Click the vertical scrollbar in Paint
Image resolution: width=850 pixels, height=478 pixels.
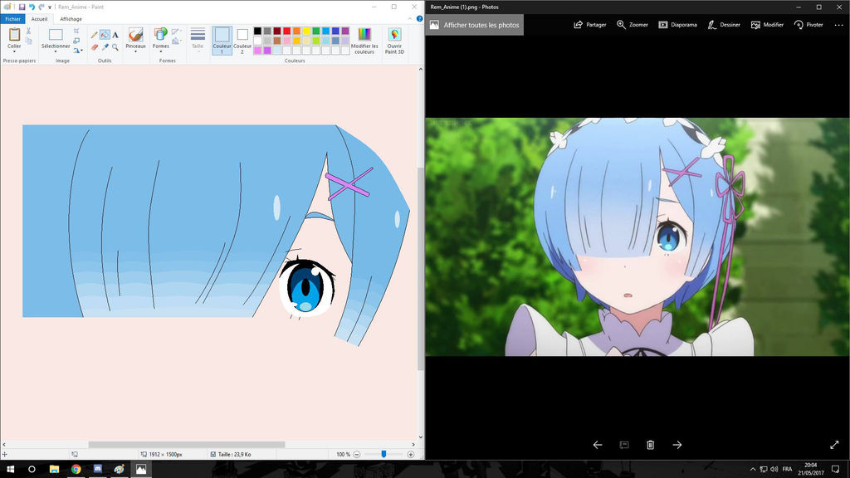pyautogui.click(x=421, y=268)
